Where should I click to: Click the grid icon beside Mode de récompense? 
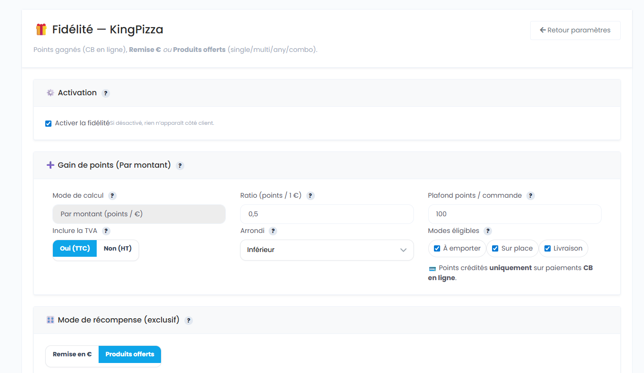point(50,320)
